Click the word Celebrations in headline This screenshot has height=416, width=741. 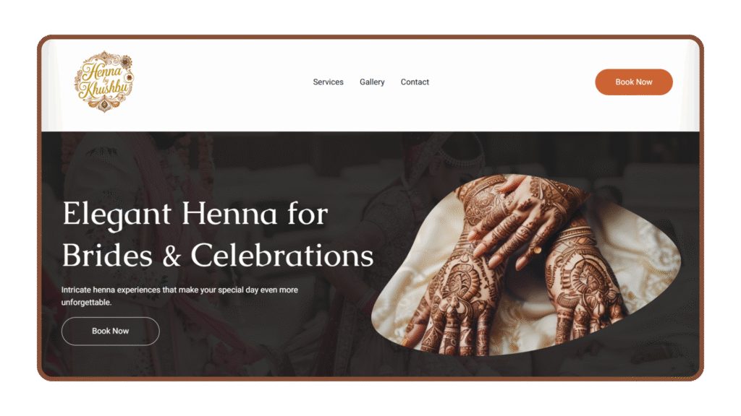(x=282, y=256)
